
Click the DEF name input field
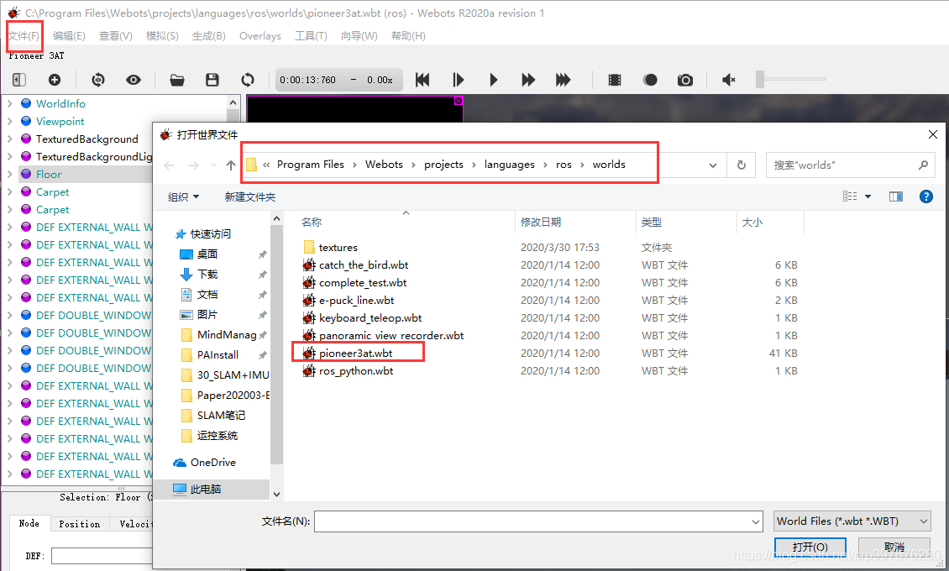point(102,556)
